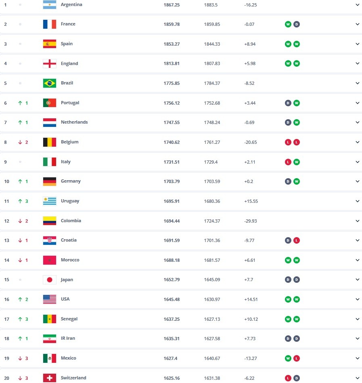
Task: Click the Netherlands country name
Action: click(74, 122)
